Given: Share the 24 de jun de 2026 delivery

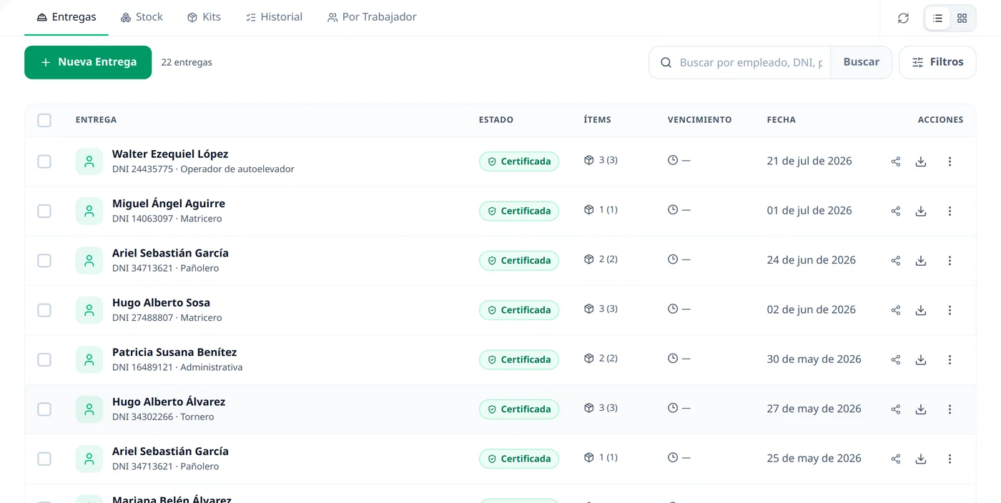Looking at the screenshot, I should tap(895, 261).
